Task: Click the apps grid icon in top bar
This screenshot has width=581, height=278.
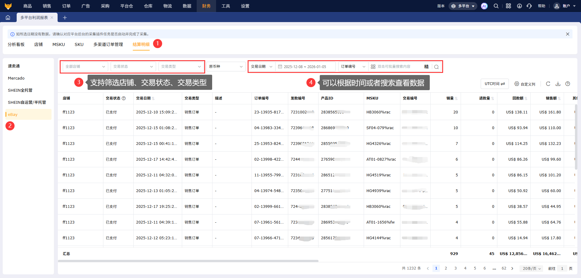Action: 508,6
